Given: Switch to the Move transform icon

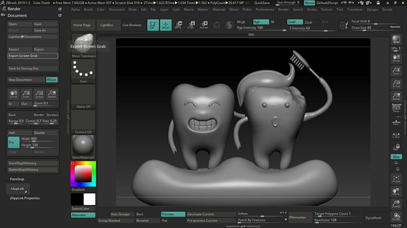Looking at the screenshot, I should coord(178,25).
